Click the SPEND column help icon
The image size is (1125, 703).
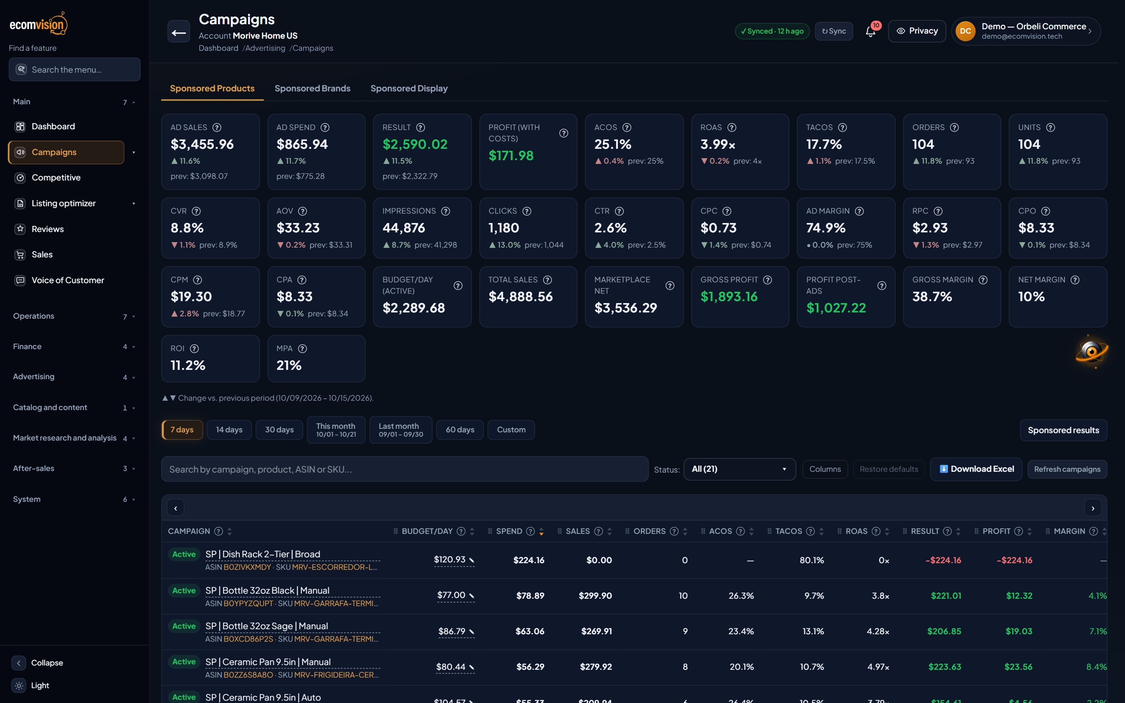530,532
